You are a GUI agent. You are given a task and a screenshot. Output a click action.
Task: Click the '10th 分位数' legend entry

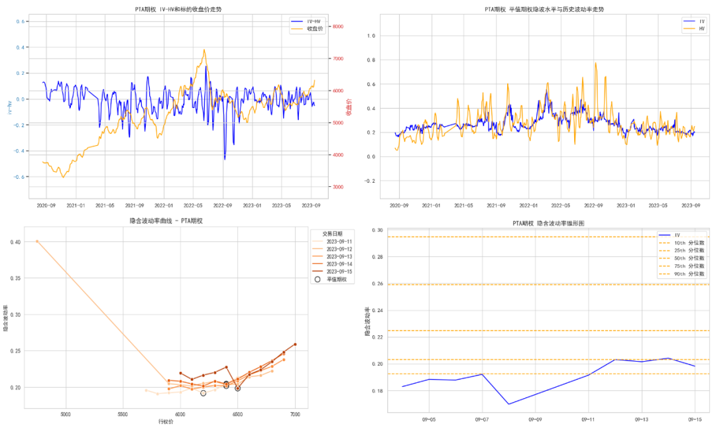pyautogui.click(x=682, y=243)
